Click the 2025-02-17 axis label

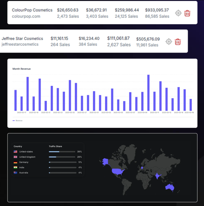[x=22, y=113]
